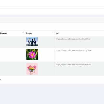Select the Image column header label
Viewport: 104px width, 104px height.
(x=29, y=33)
